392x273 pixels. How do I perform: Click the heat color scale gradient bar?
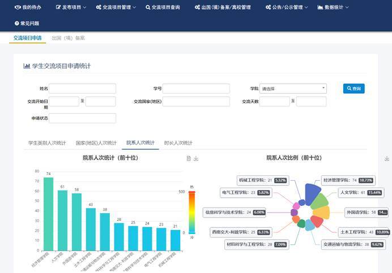[x=191, y=212]
